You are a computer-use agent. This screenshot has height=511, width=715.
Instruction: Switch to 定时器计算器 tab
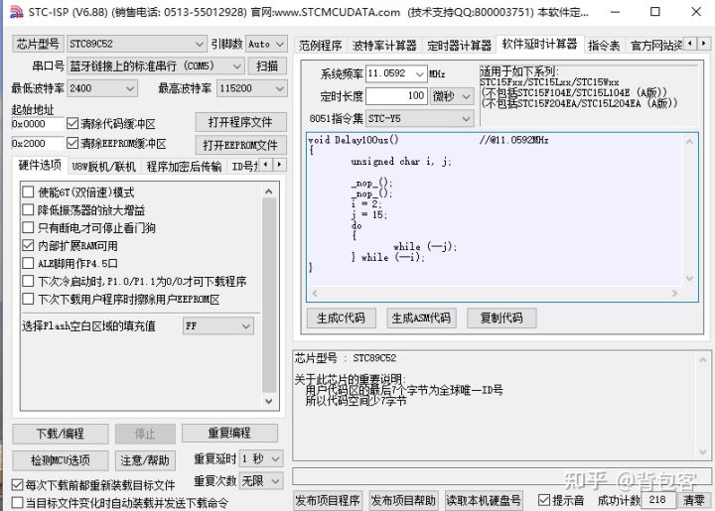459,46
